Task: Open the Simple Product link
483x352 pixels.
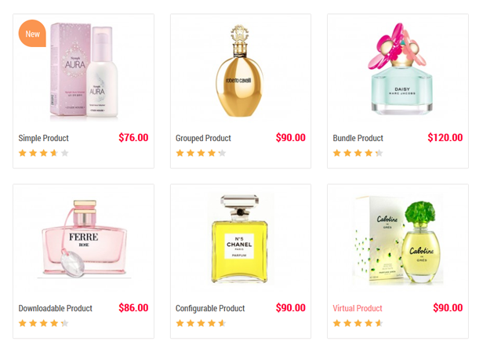Action: 43,138
